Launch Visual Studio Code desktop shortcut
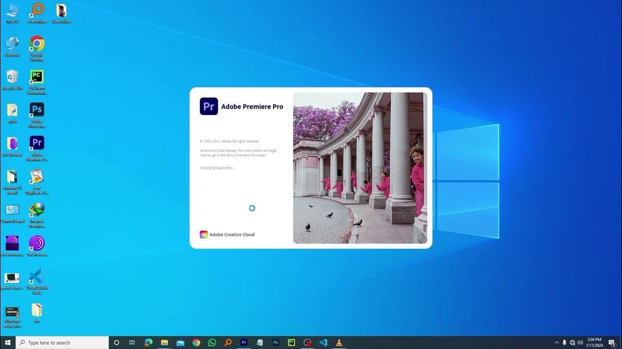622x349 pixels. coord(37,282)
